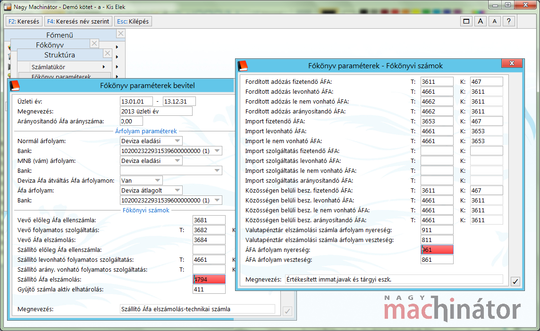Click the Főmenü panel header
This screenshot has height=331, width=540.
[x=59, y=35]
